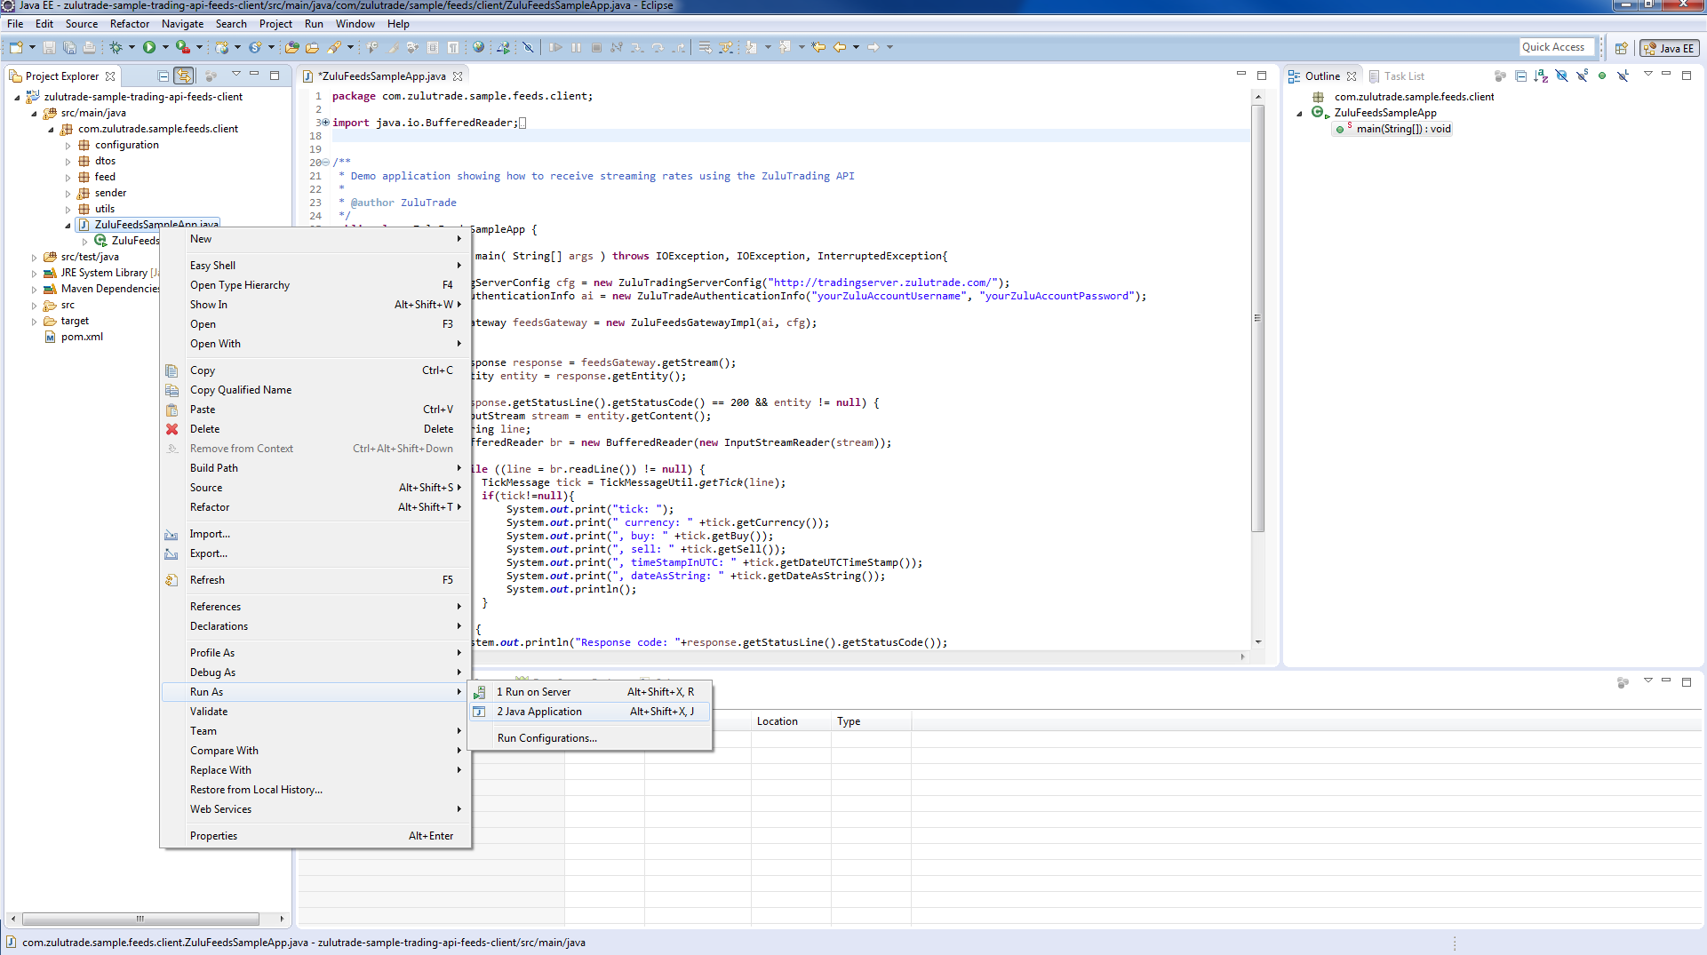Click the Java EE perspective button
1707x955 pixels.
1669,48
